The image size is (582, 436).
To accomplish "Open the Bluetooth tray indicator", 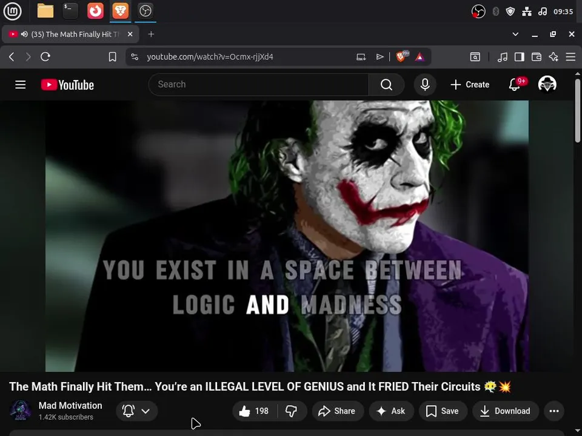I will pos(495,12).
